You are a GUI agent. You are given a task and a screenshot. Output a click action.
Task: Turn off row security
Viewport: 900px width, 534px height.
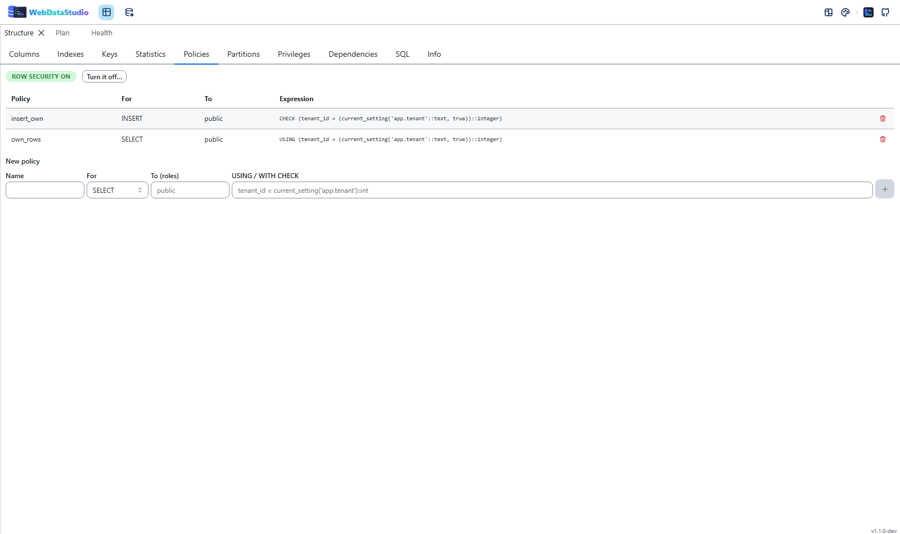104,76
